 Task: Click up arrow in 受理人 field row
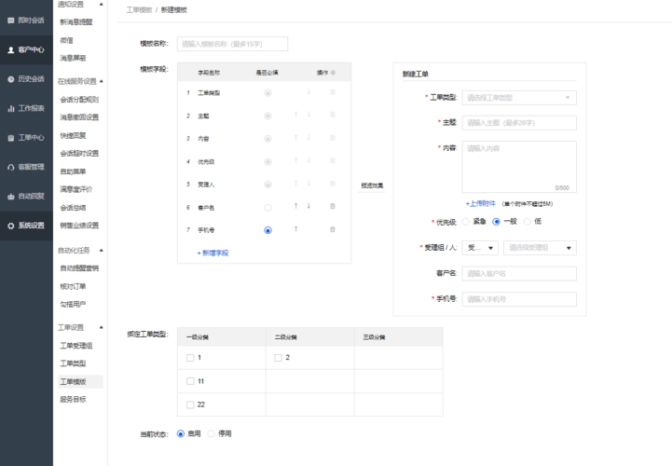[295, 184]
